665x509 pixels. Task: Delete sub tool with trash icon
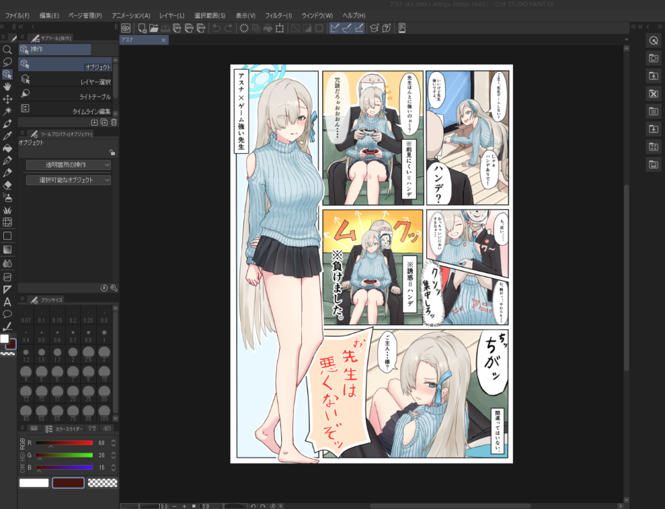pyautogui.click(x=114, y=123)
